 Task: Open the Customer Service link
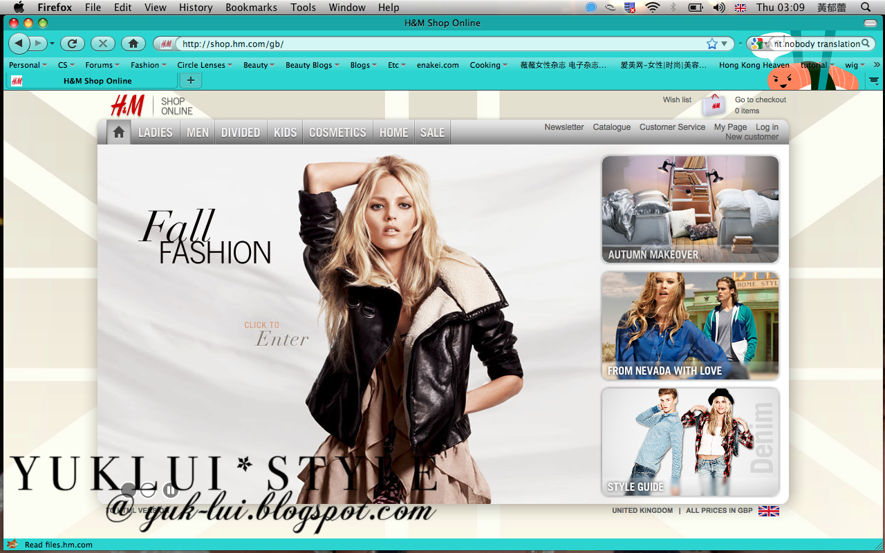coord(672,127)
